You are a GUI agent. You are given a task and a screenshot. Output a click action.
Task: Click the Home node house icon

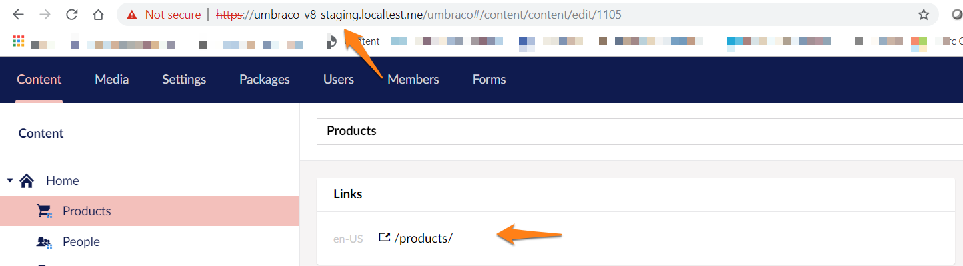[x=27, y=180]
